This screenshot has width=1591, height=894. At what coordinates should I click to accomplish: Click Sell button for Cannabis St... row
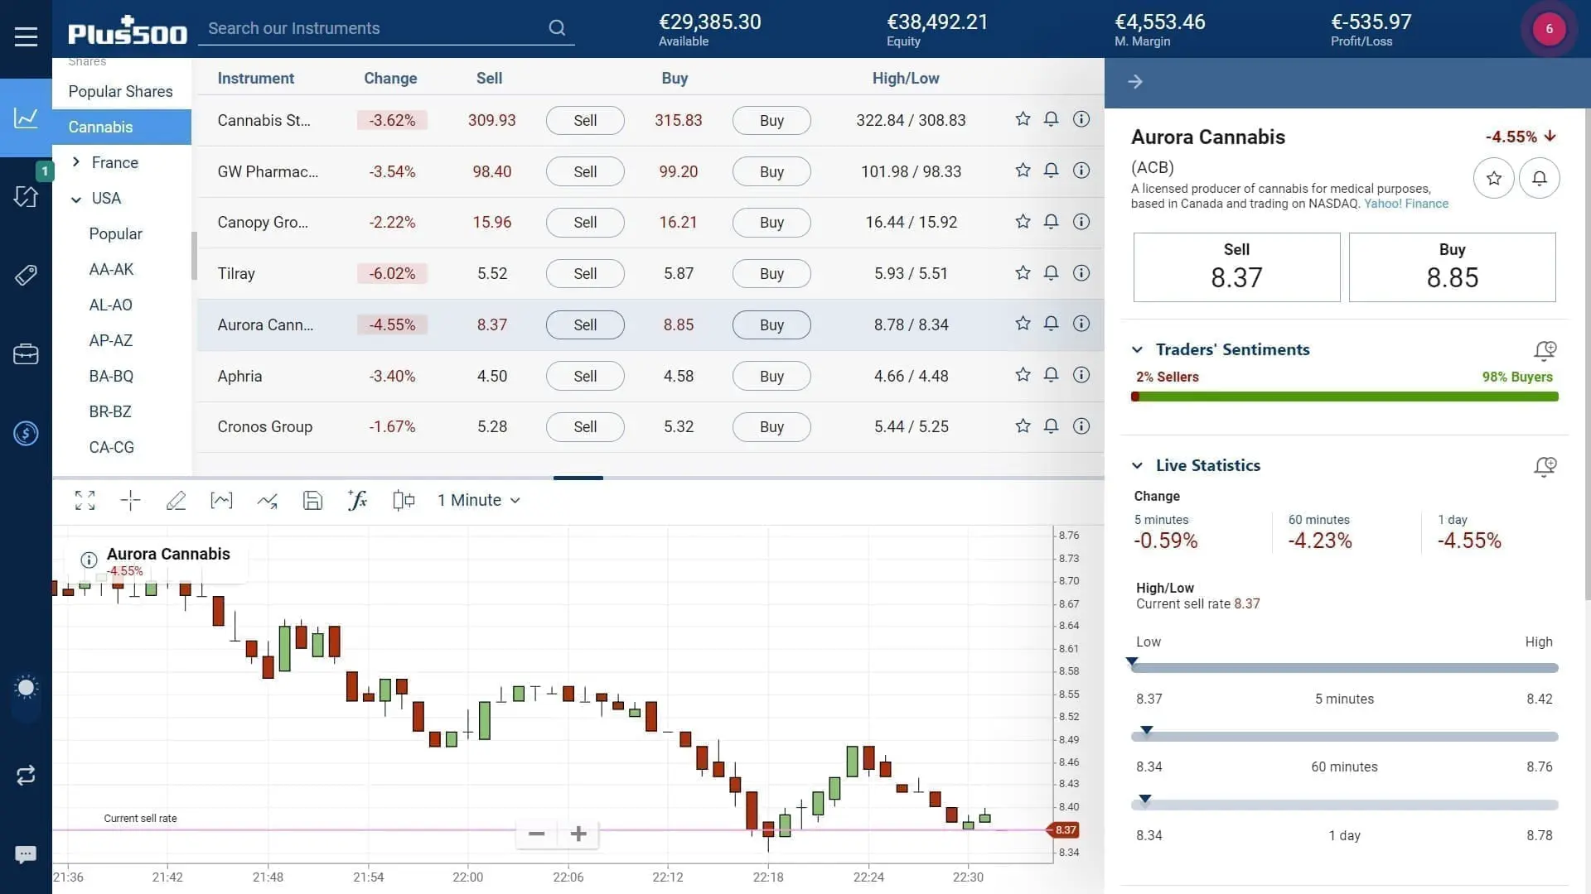[585, 120]
